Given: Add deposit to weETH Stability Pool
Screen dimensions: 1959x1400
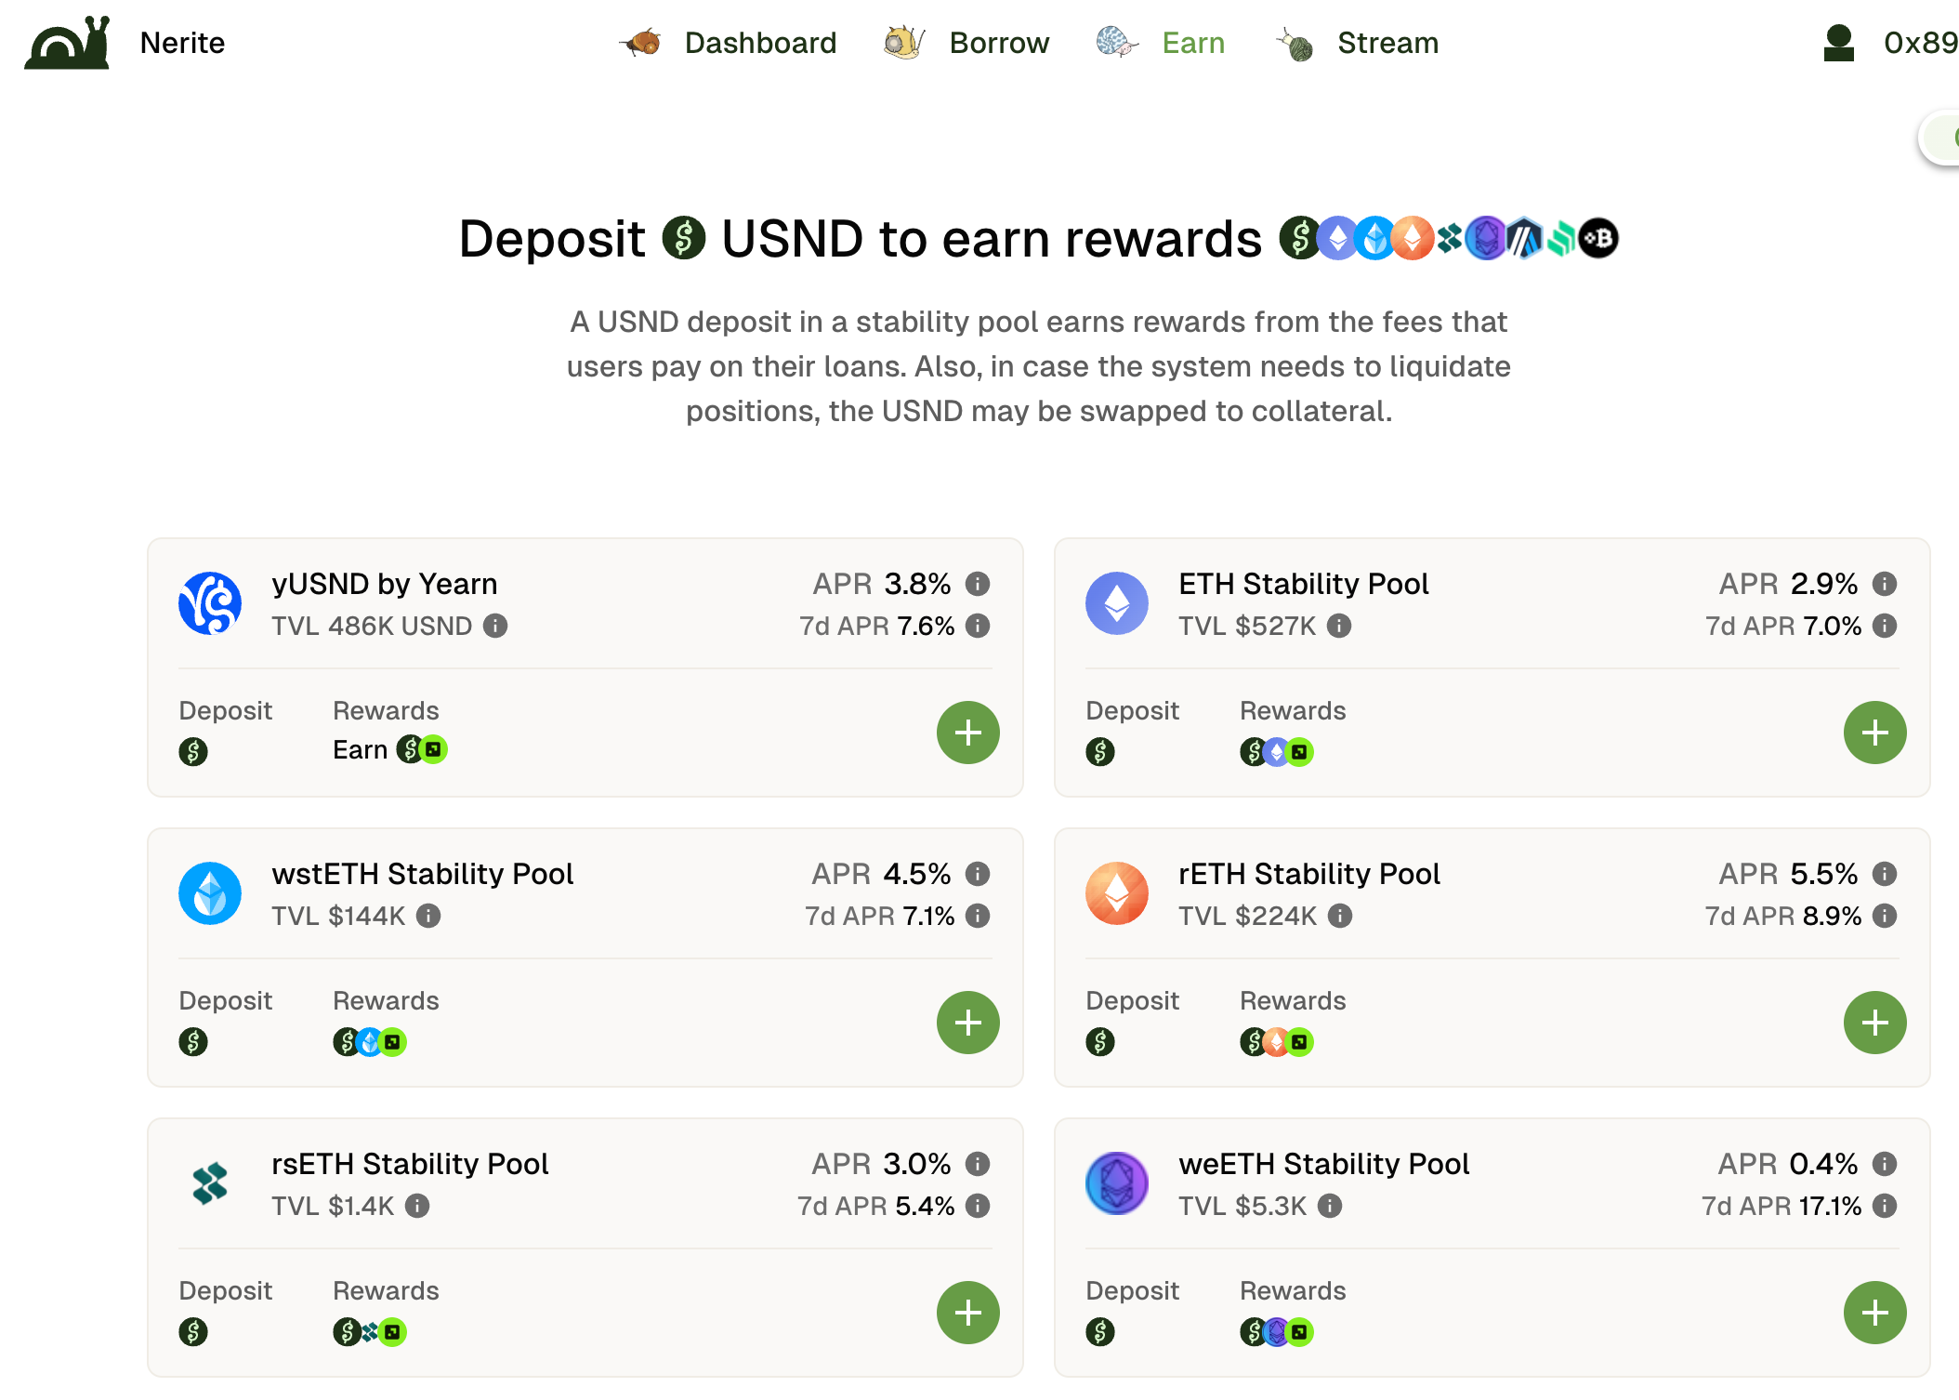Looking at the screenshot, I should (x=1875, y=1313).
